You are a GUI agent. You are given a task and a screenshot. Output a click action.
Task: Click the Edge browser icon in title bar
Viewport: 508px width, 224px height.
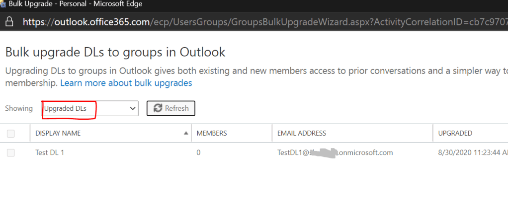(2, 4)
